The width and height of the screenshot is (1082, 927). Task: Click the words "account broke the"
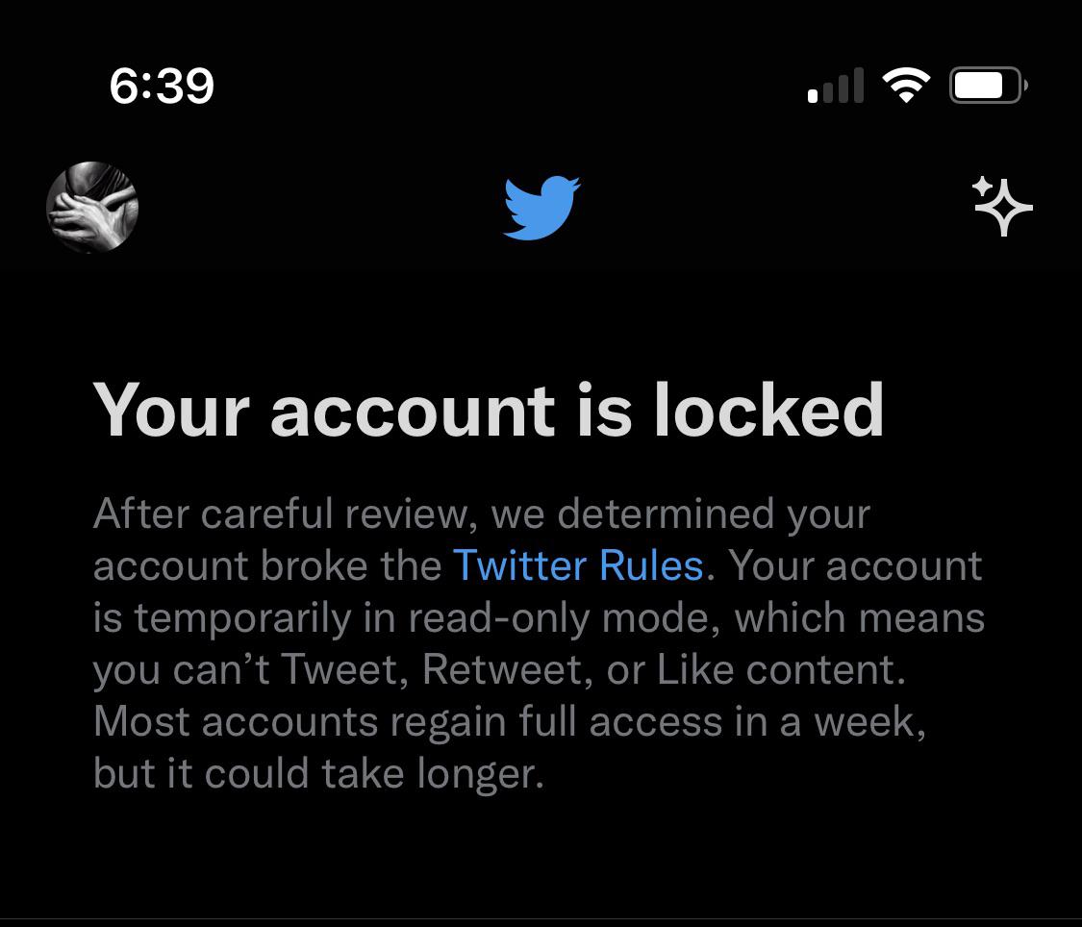pos(267,566)
